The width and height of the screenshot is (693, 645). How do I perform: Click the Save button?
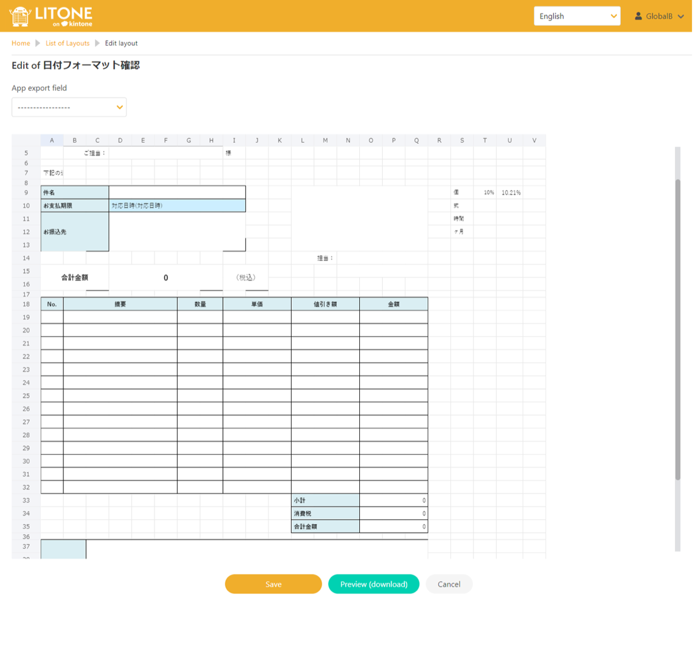click(273, 584)
